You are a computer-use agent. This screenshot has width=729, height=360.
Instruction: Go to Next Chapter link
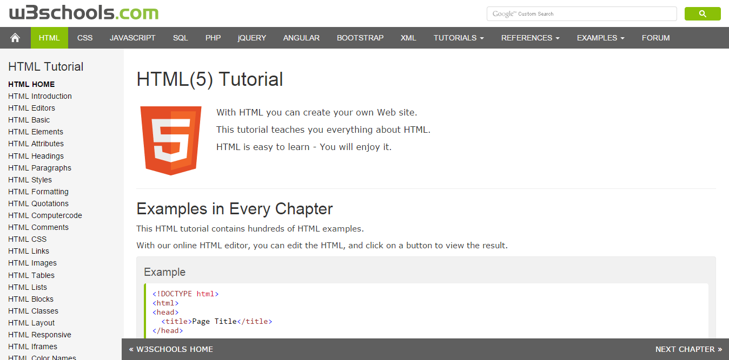coord(689,349)
